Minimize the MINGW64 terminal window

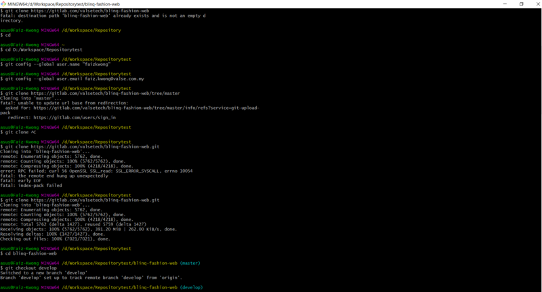coord(502,4)
